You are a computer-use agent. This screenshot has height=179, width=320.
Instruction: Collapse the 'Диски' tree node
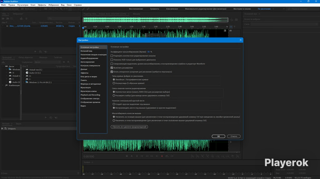(3, 66)
